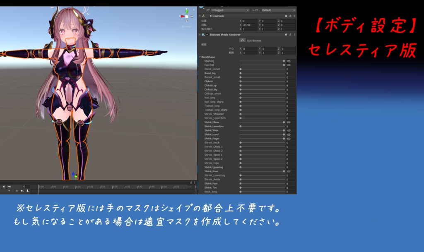Collapse the Skinned Mesh Renderer foldout

pos(200,35)
